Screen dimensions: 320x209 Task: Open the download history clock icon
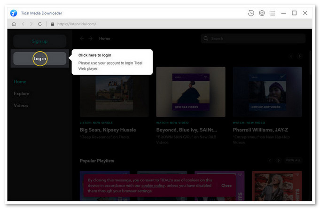pos(251,13)
